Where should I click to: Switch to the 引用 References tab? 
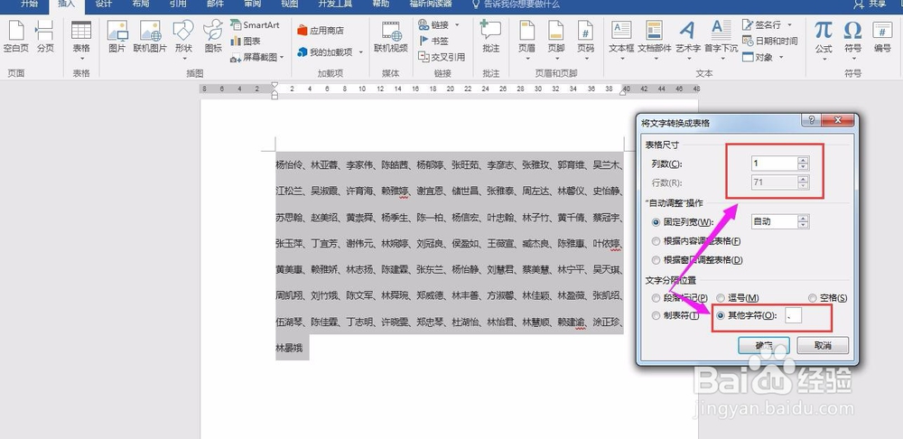pos(178,4)
